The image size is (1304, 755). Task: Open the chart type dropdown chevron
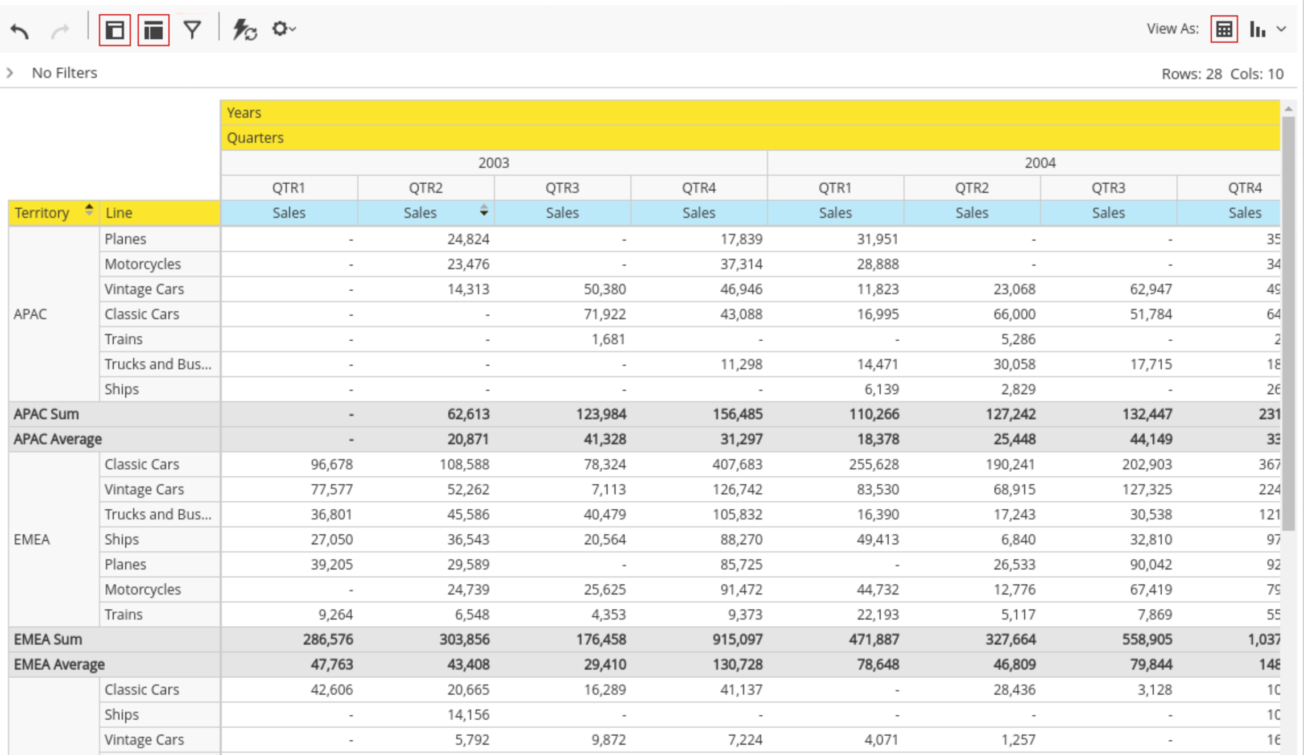coord(1281,29)
